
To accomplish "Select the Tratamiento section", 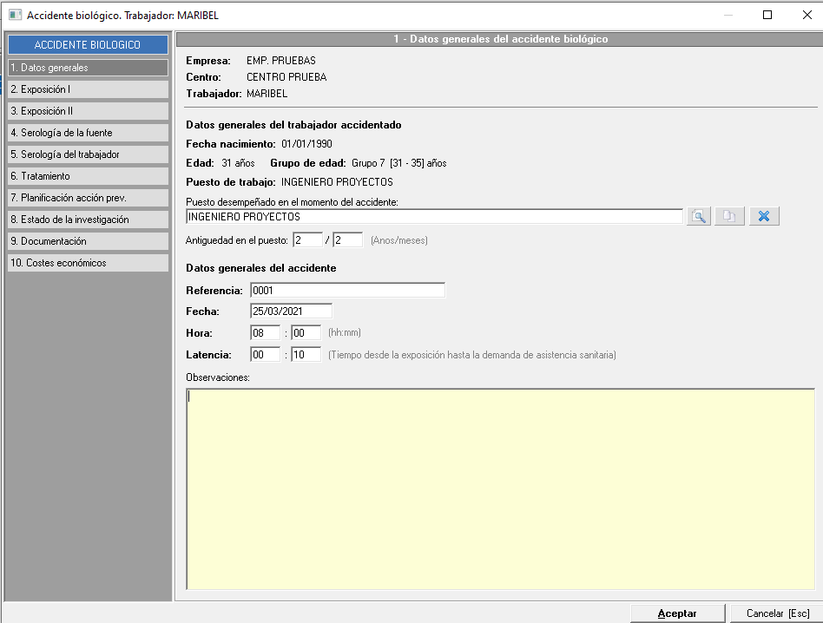I will pyautogui.click(x=88, y=176).
